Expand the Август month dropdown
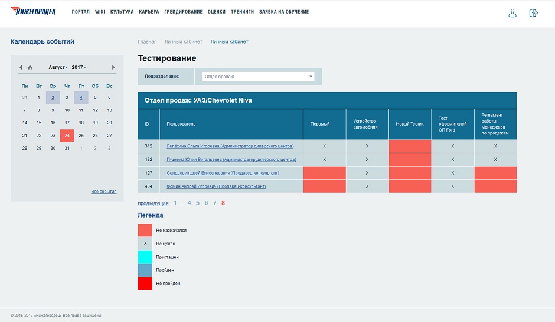 (58, 67)
